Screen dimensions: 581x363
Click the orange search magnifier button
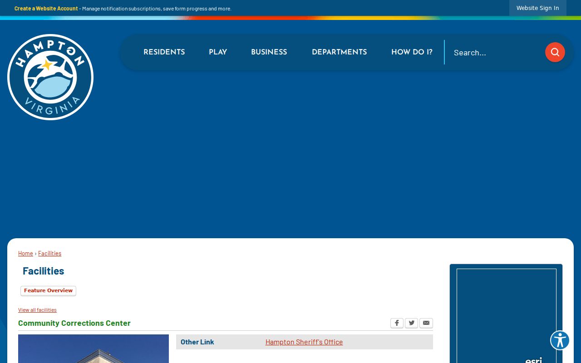click(x=555, y=52)
